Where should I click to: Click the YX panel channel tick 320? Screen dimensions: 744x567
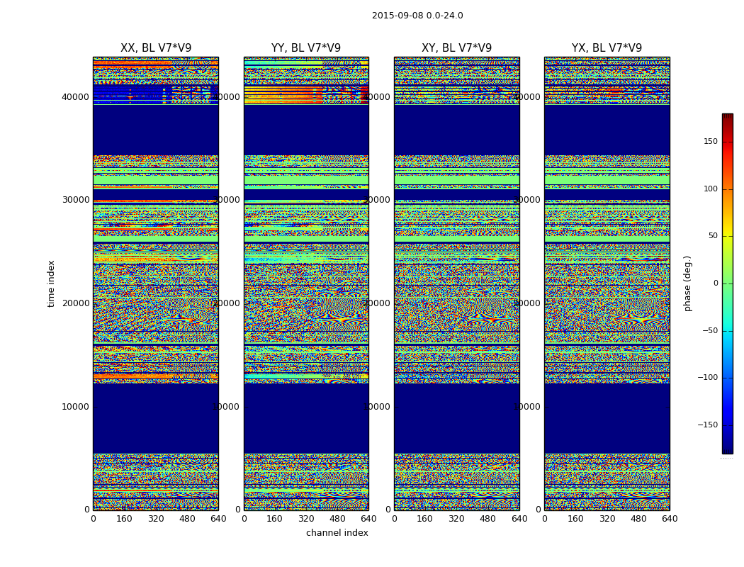[x=607, y=519]
